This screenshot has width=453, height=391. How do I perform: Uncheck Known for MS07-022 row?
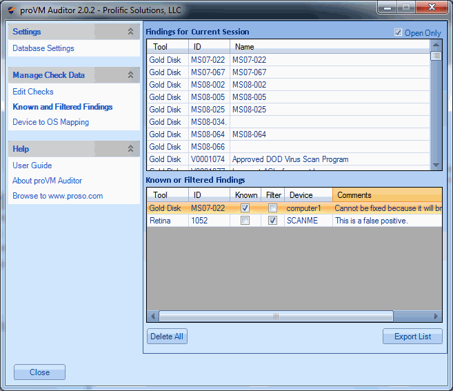[245, 208]
